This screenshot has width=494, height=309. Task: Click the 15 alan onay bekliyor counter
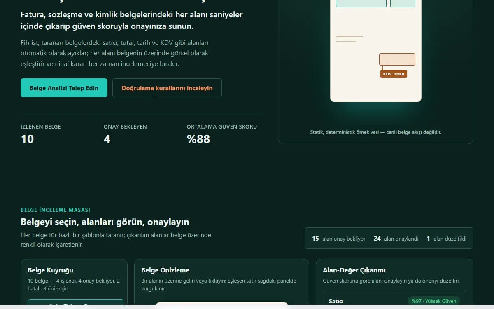tap(339, 239)
